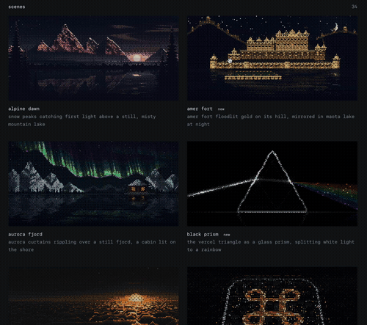
Task: Click the 'black prism' title
Action: point(203,234)
